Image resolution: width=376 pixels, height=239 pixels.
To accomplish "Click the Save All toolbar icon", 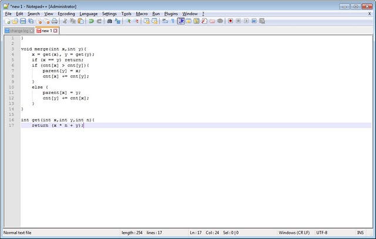I will click(x=31, y=21).
